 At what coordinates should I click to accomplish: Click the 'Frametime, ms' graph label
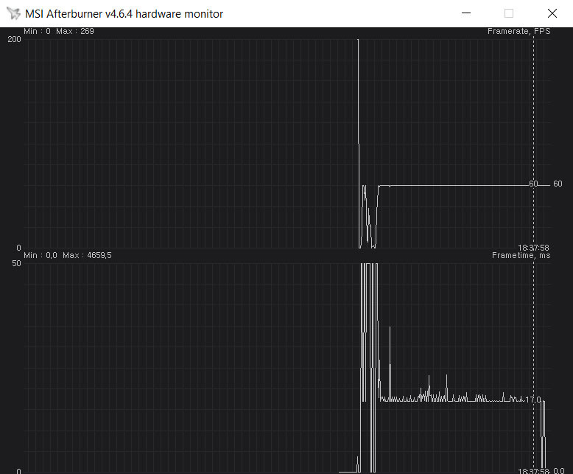[x=521, y=255]
